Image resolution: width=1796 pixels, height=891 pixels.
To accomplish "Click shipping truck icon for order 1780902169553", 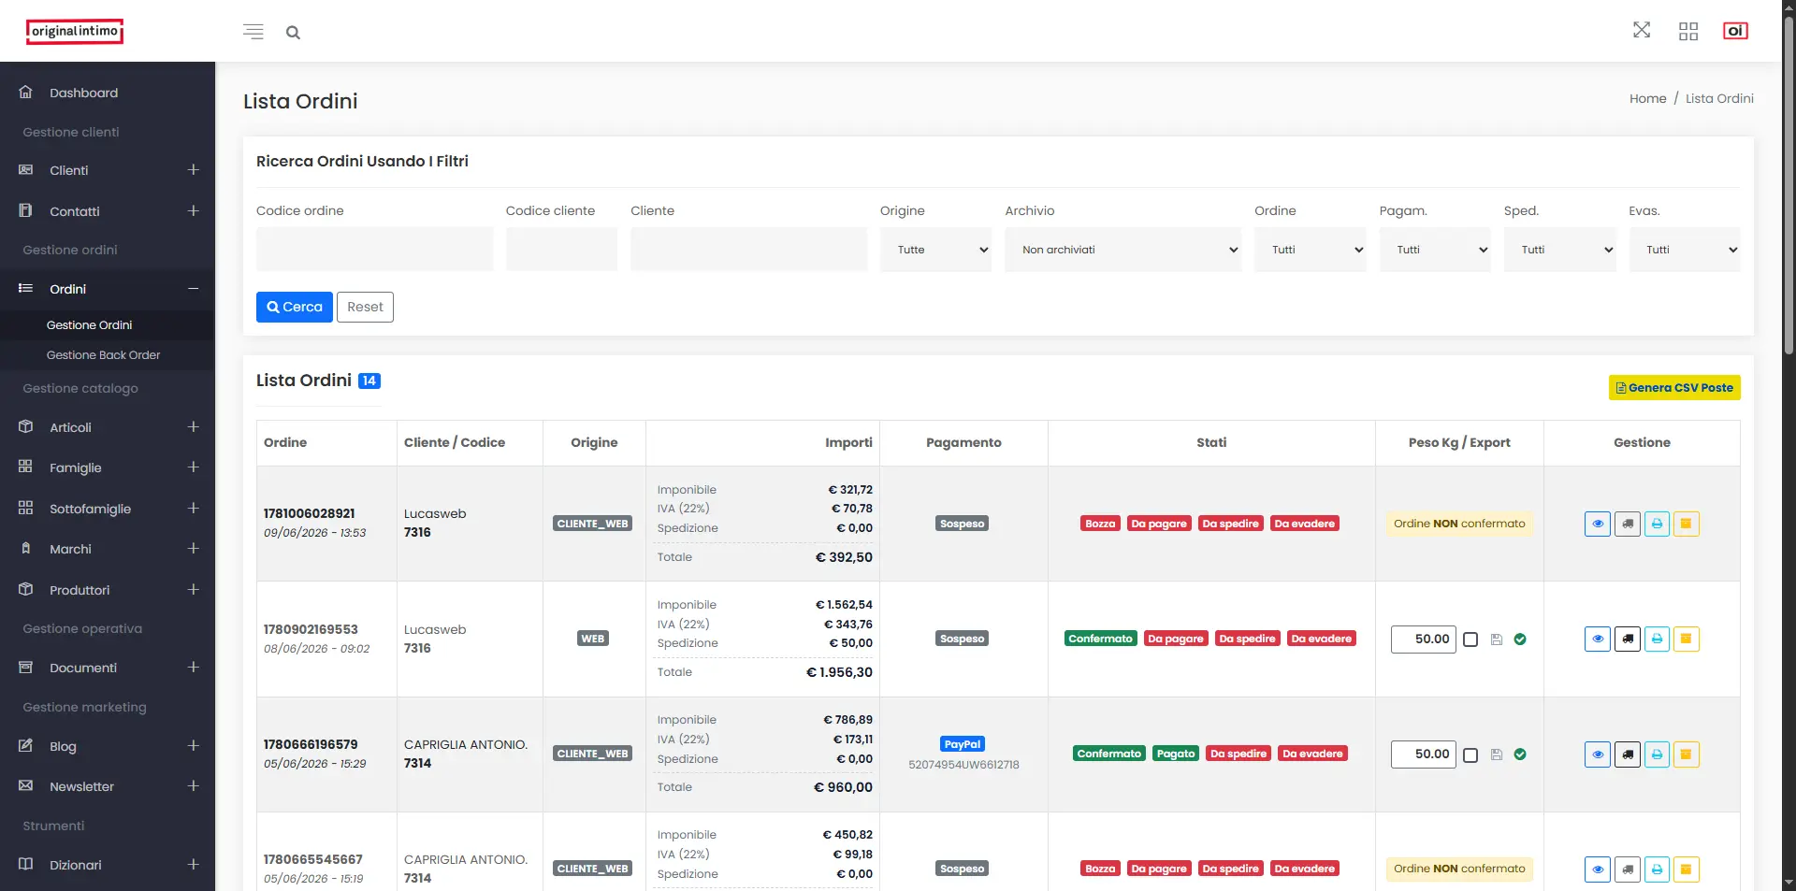I will [x=1628, y=639].
